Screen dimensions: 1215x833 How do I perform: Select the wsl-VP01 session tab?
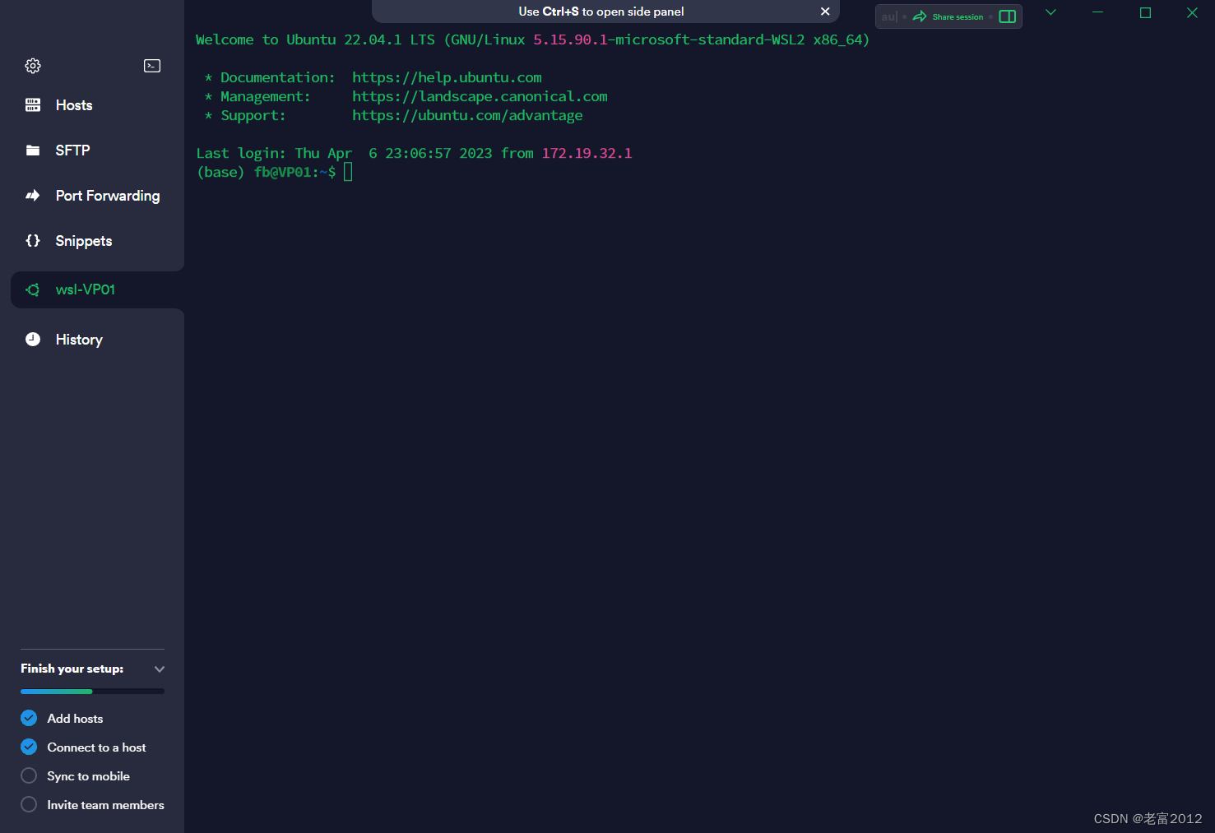pos(97,289)
